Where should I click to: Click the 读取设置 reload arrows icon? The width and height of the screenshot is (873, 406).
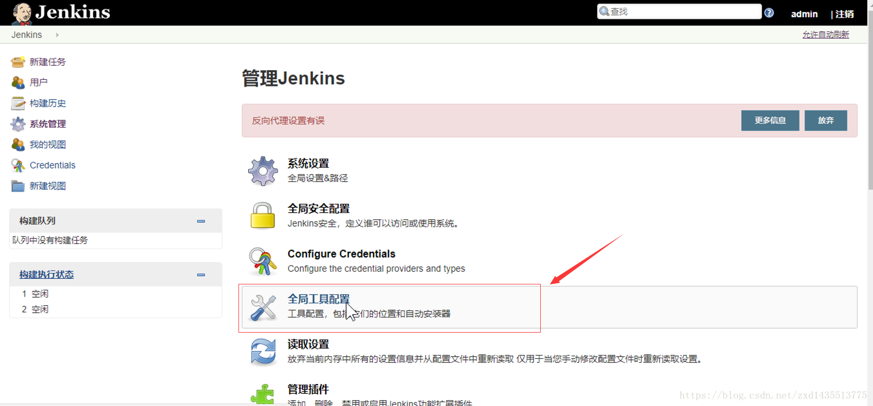coord(263,352)
